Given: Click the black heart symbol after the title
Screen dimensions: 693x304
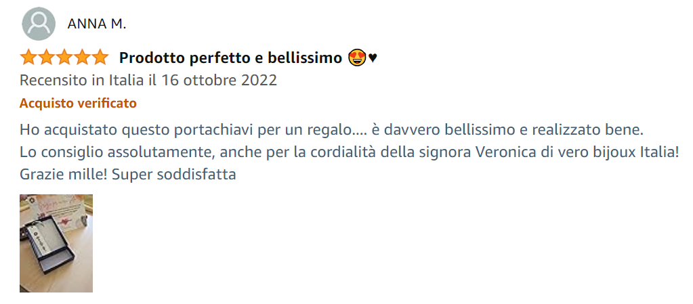Looking at the screenshot, I should click(373, 58).
